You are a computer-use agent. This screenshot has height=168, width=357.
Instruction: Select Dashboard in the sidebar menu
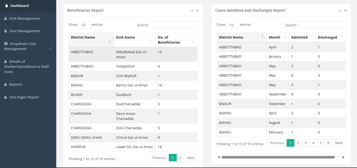[x=19, y=6]
